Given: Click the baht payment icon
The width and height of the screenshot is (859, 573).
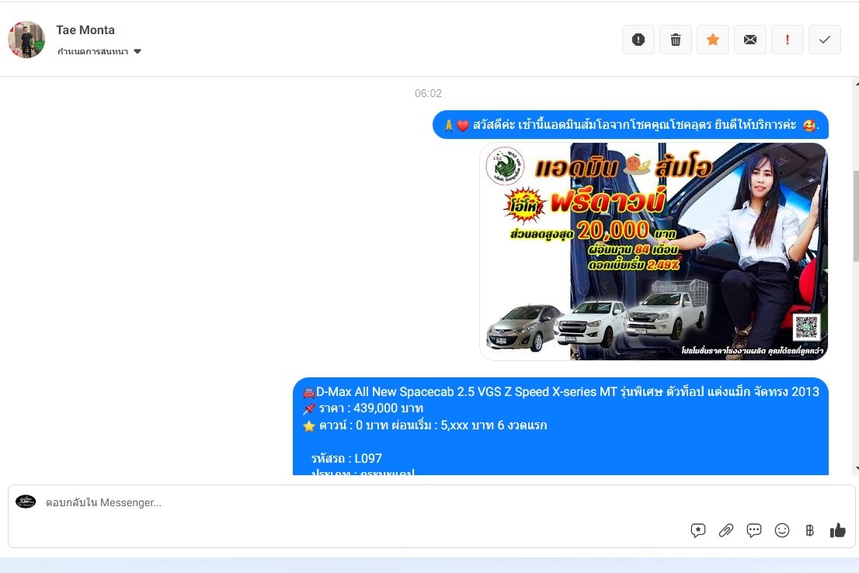Looking at the screenshot, I should [x=810, y=530].
